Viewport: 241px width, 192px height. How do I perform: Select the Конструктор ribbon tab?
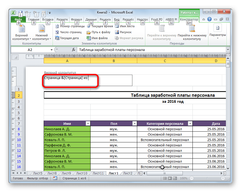(189, 20)
